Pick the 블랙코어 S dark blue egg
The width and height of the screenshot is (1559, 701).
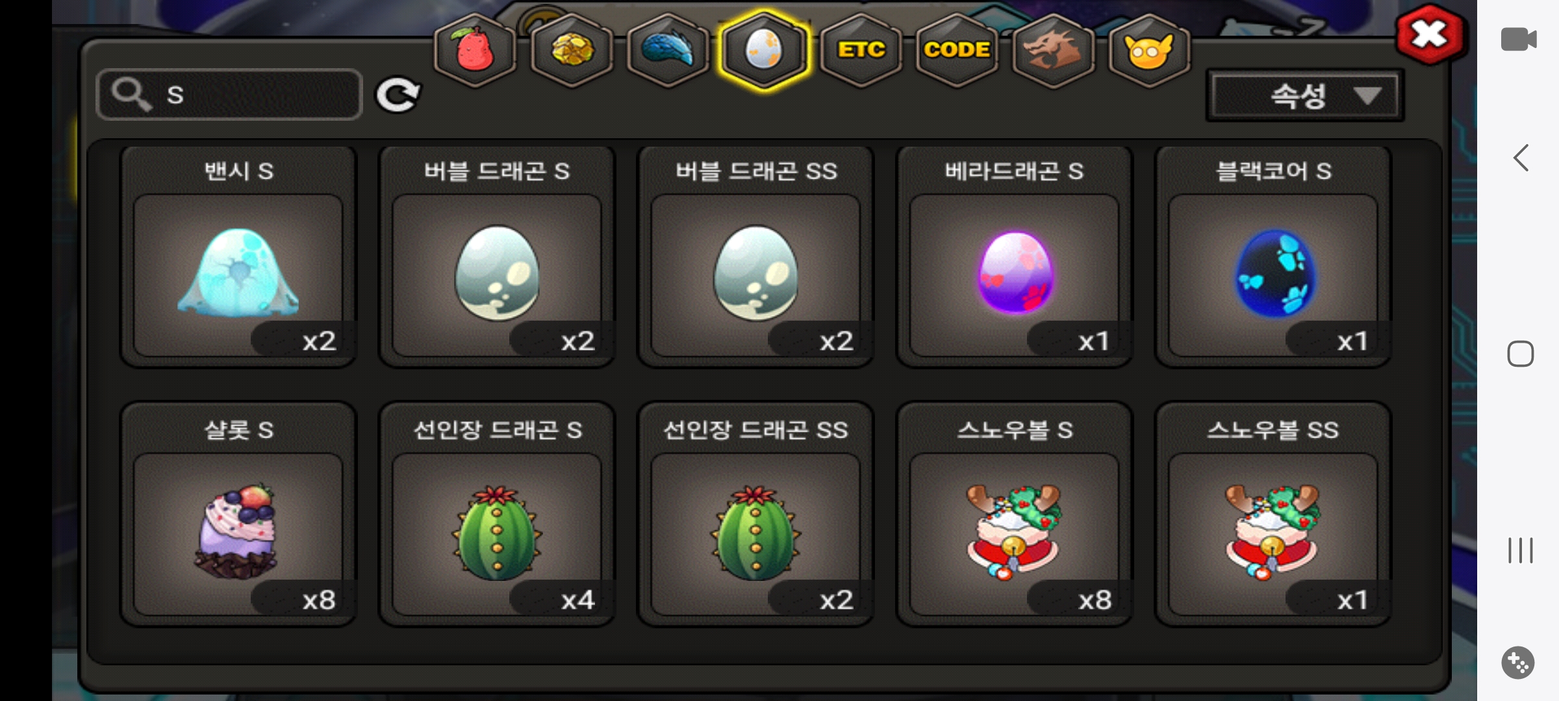pyautogui.click(x=1273, y=256)
